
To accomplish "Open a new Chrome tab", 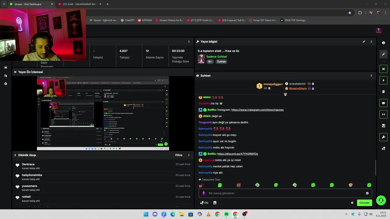I will pos(108,4).
